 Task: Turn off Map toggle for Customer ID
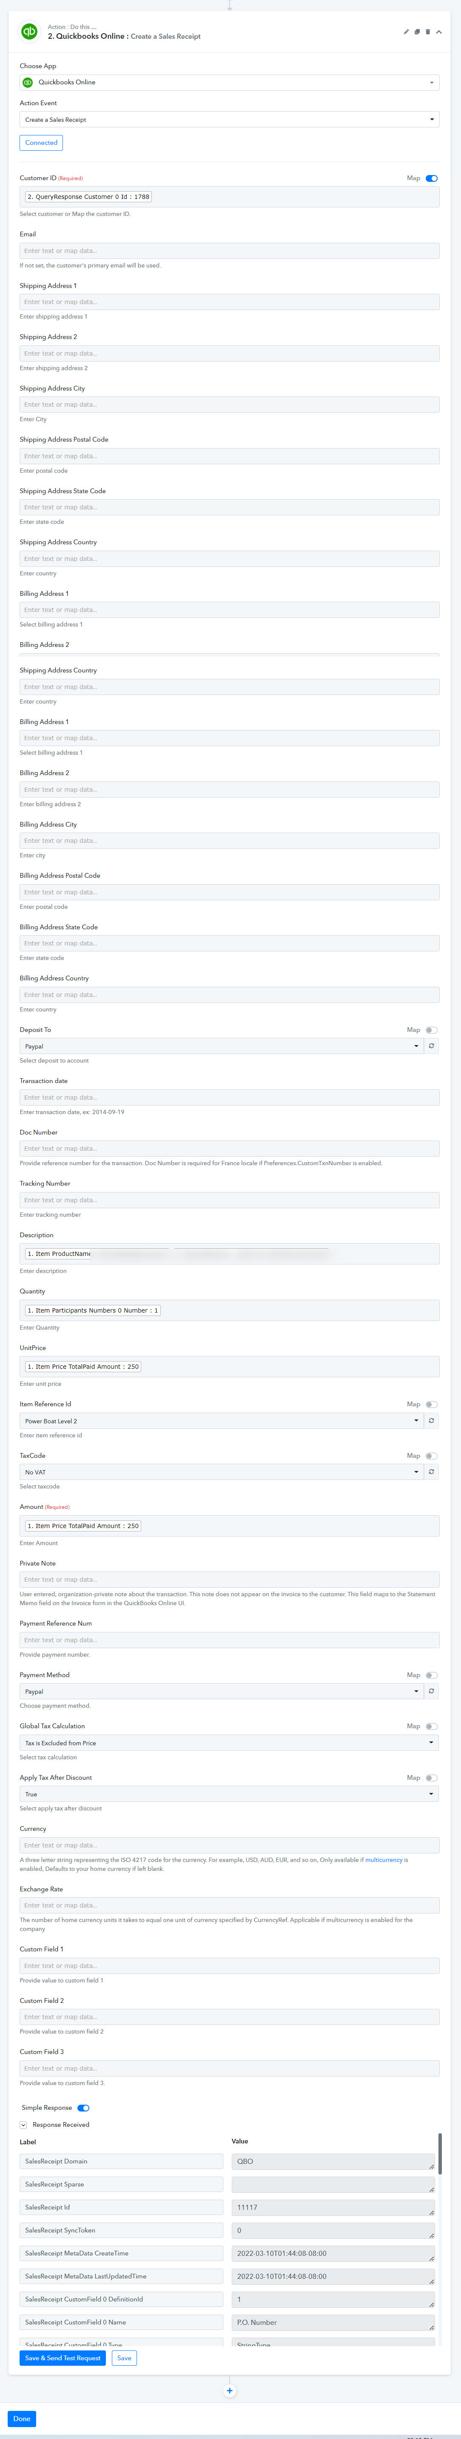click(x=432, y=178)
